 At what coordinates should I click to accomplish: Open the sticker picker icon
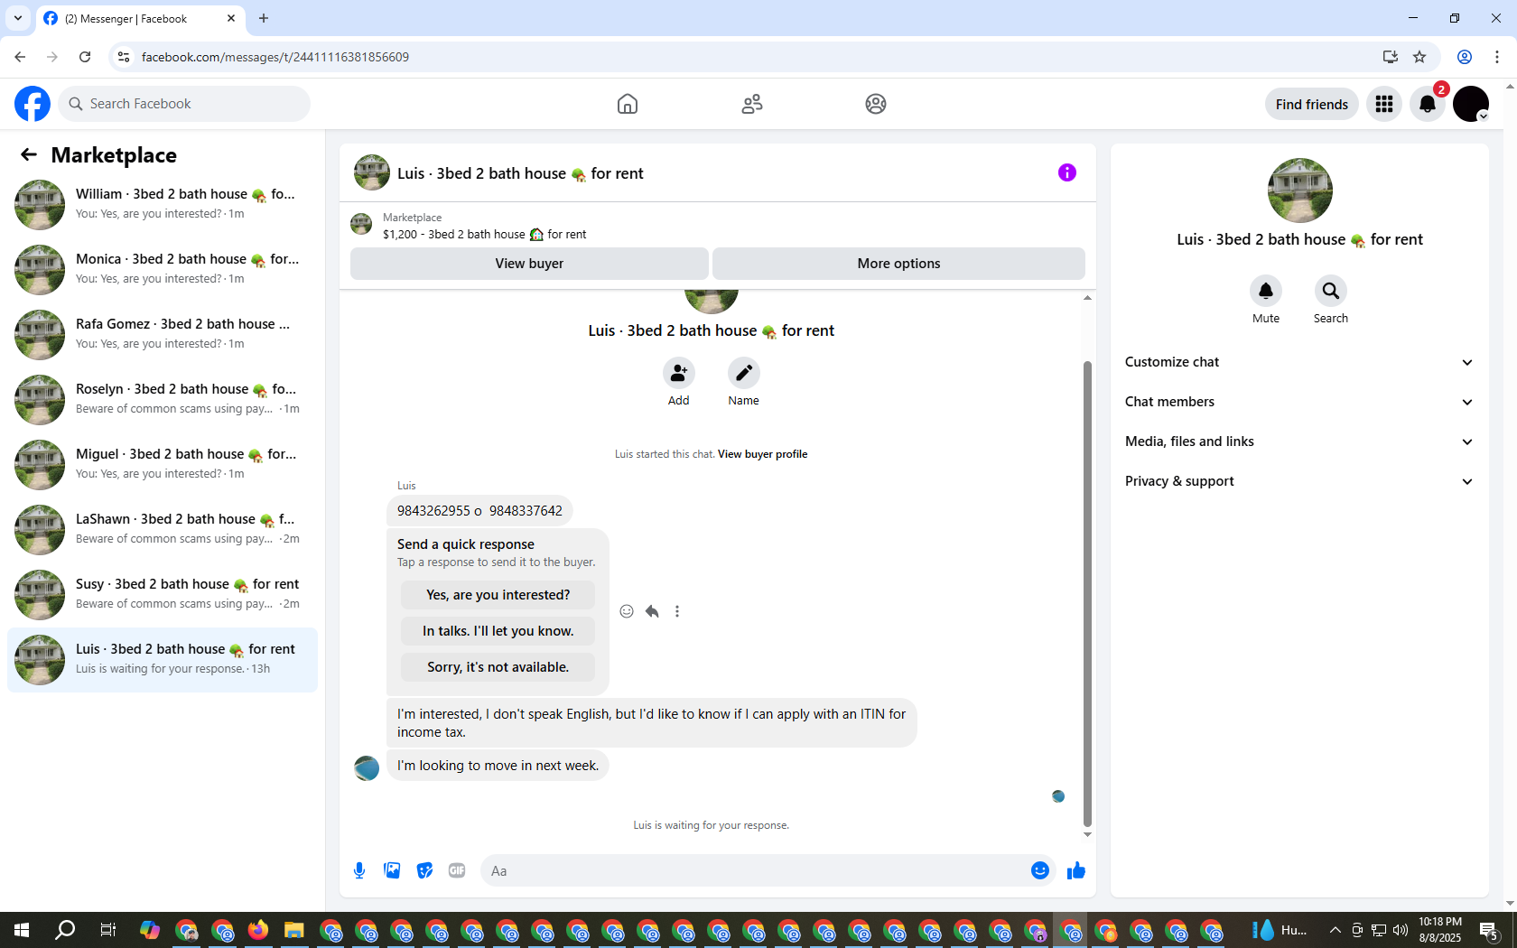pyautogui.click(x=424, y=870)
